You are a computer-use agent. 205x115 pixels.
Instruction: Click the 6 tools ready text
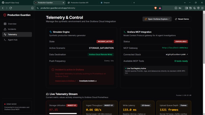181,61
